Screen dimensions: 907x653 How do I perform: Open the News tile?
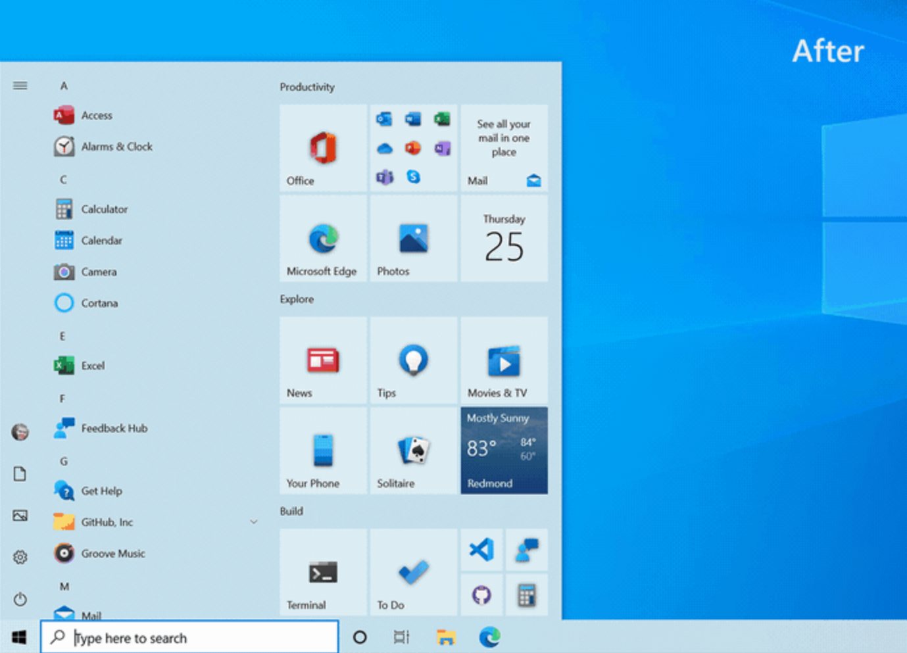[x=323, y=360]
